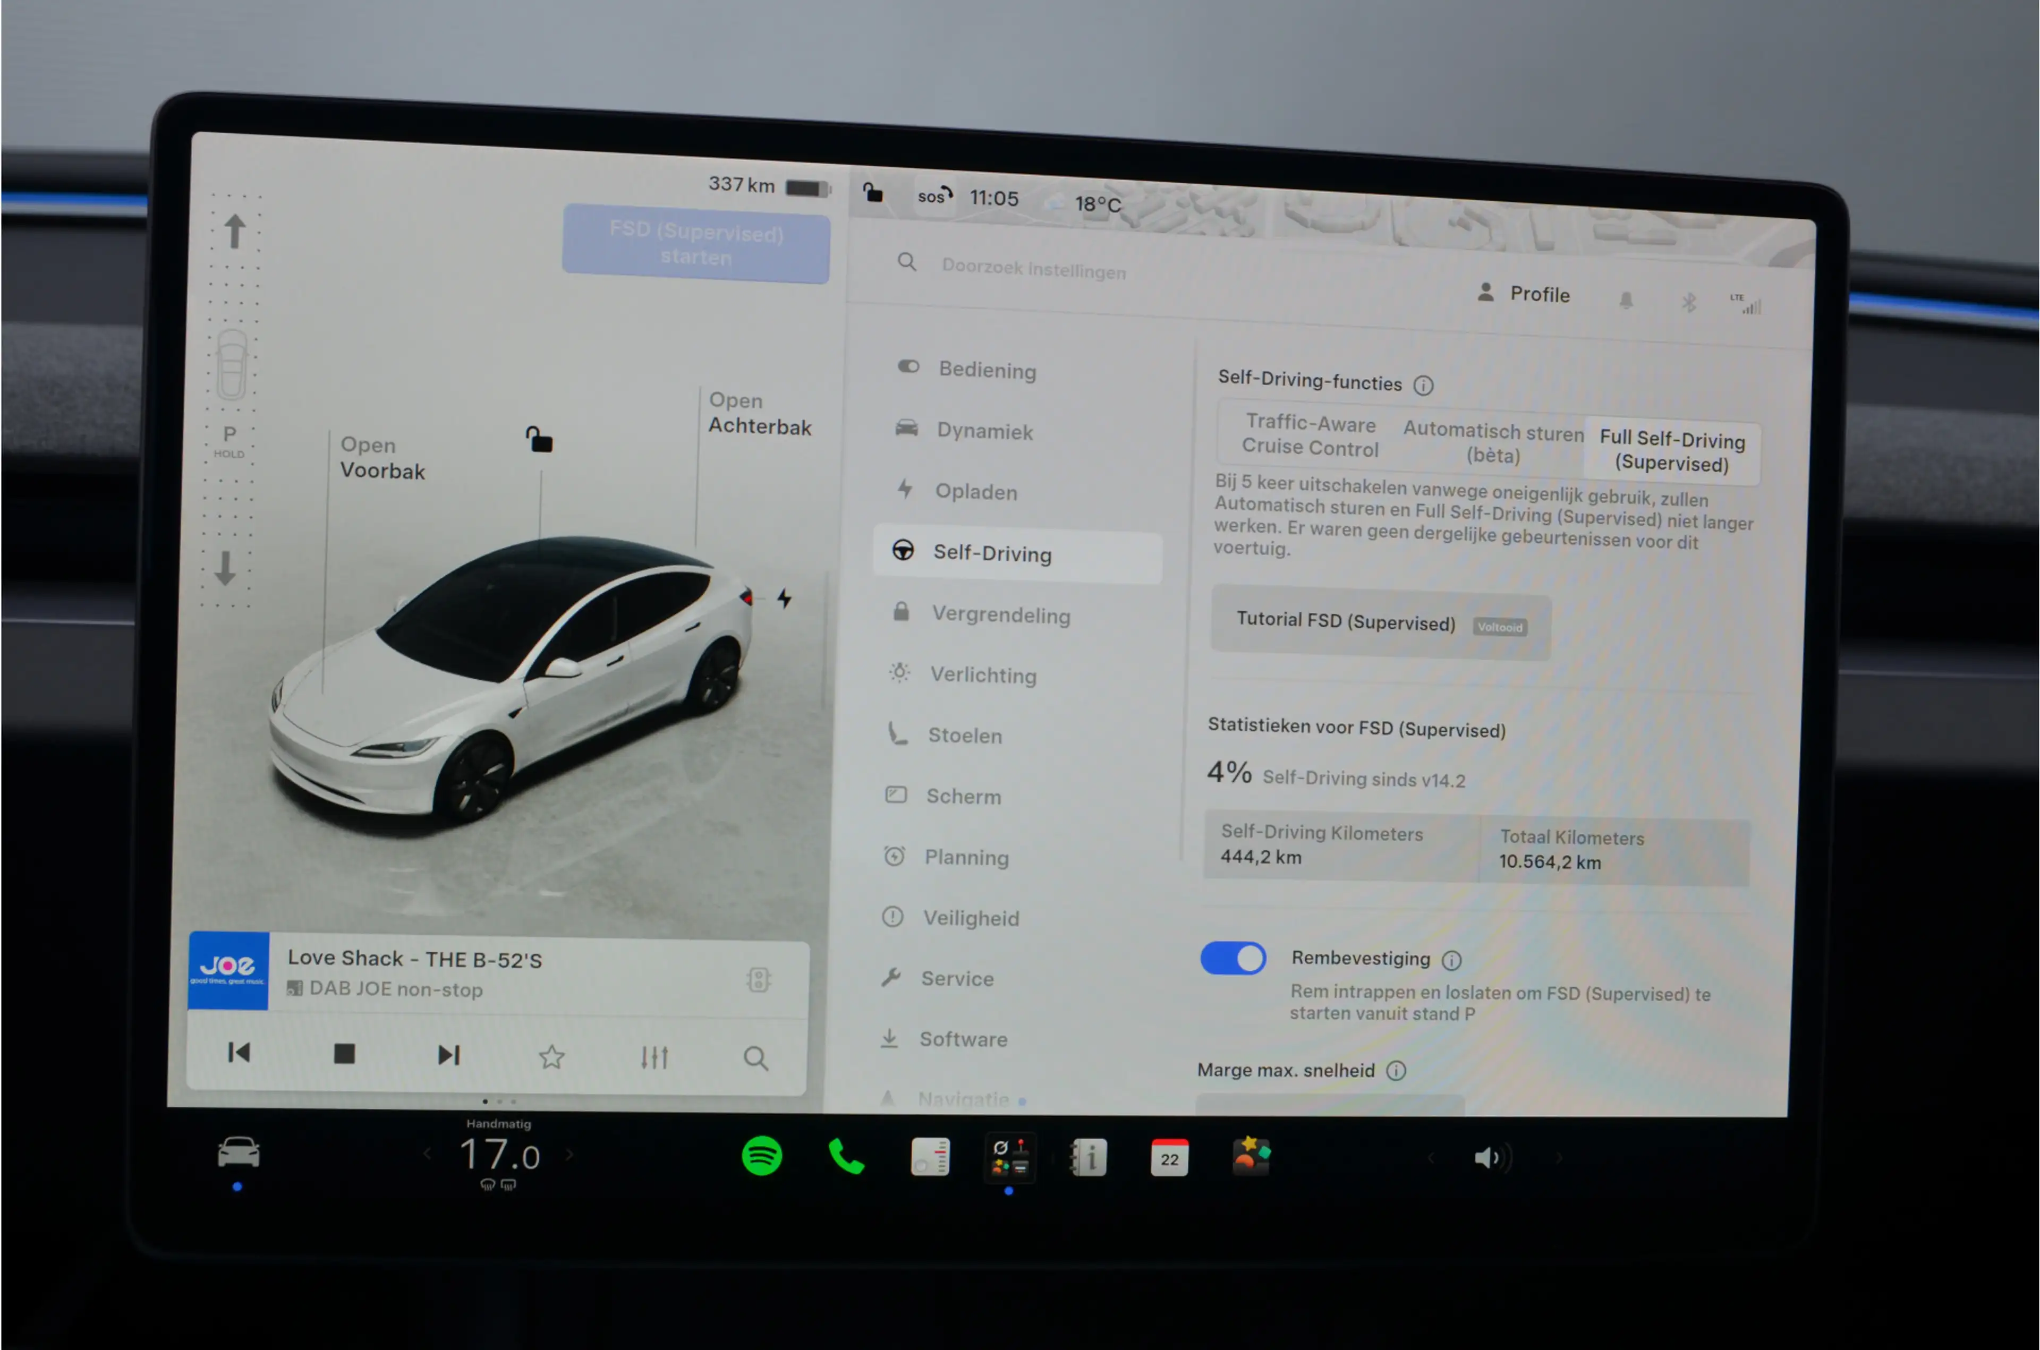
Task: Select Full Self-Driving (Supervised) option
Action: tap(1672, 451)
